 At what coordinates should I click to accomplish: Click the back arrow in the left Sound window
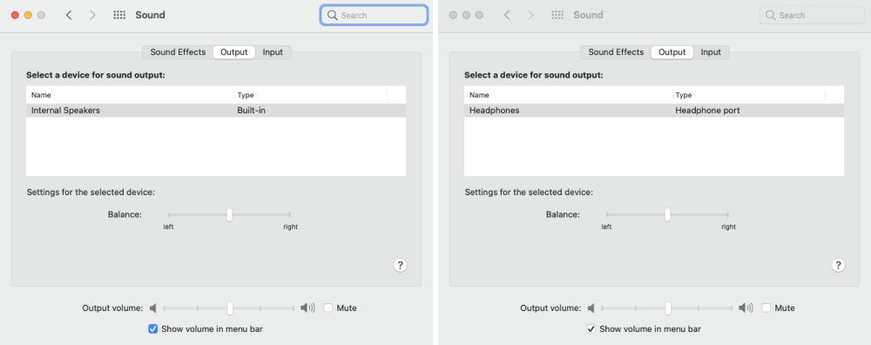[x=69, y=15]
